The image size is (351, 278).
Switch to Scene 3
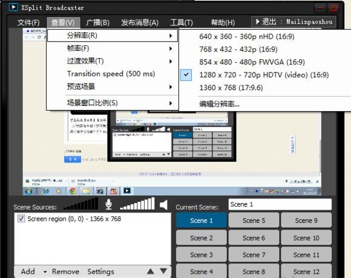point(202,255)
